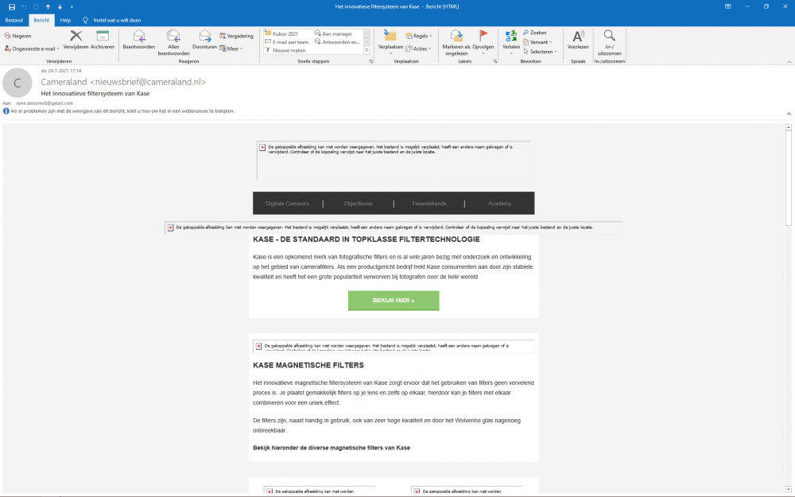Select the 'Kubox 2021' quick step
Viewport: 795px width, 497px height.
pos(281,33)
